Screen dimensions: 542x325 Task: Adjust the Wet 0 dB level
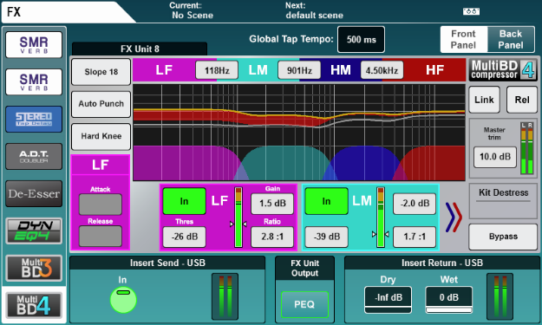(x=449, y=300)
